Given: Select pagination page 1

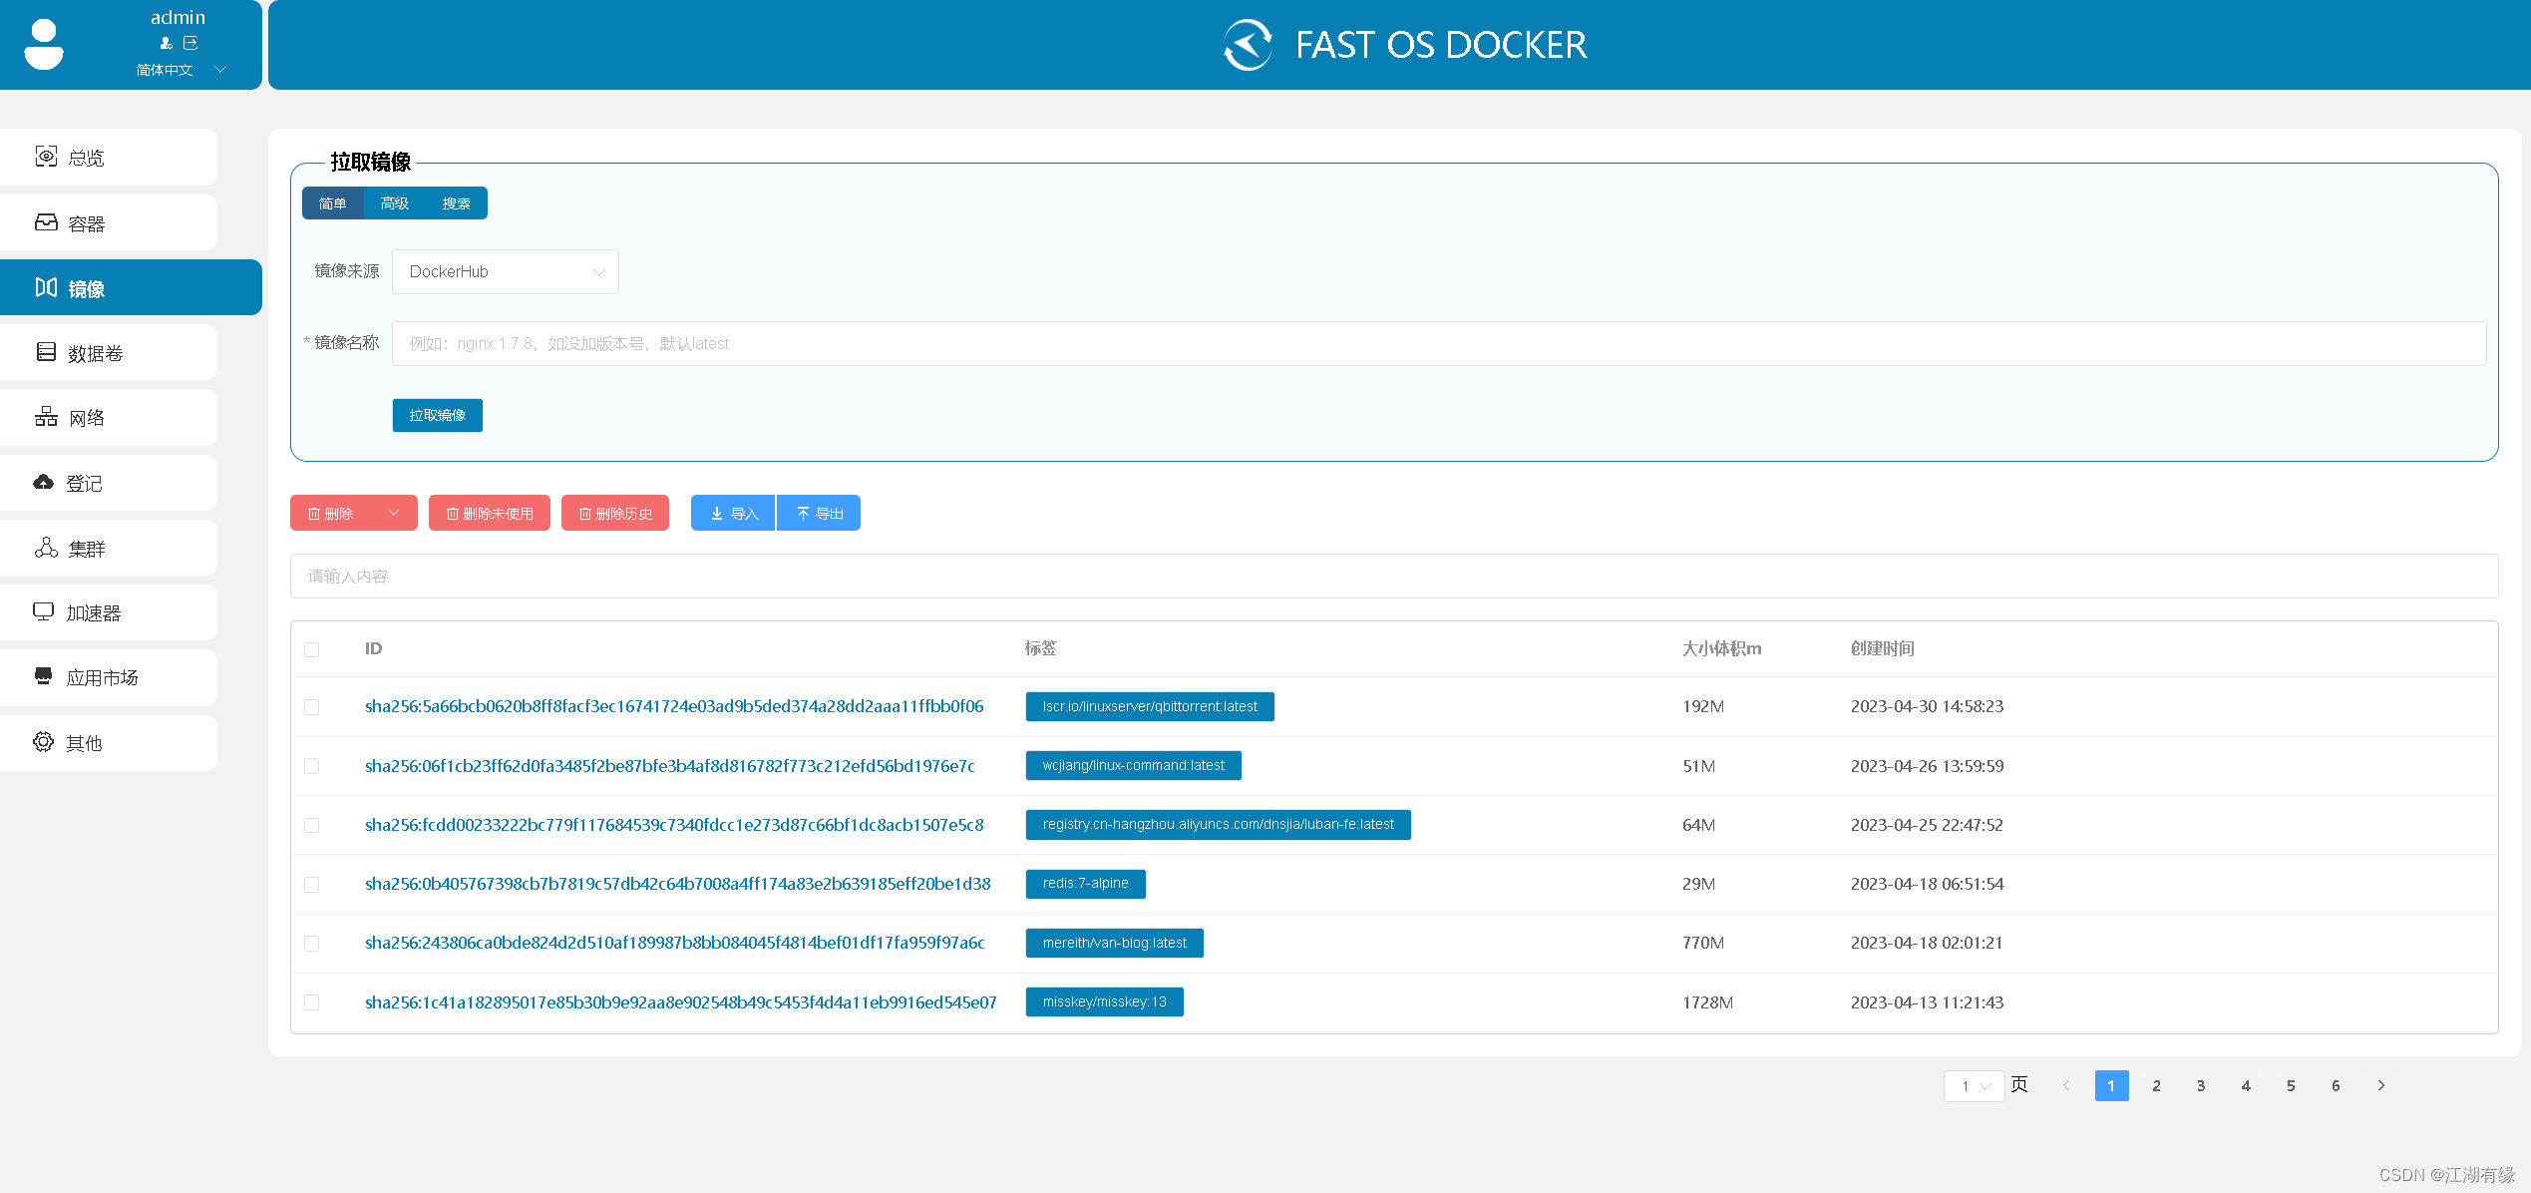Looking at the screenshot, I should pyautogui.click(x=2111, y=1085).
